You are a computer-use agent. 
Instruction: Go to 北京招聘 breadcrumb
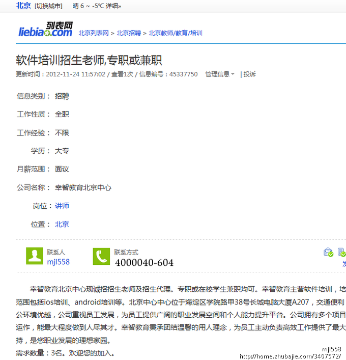point(129,33)
